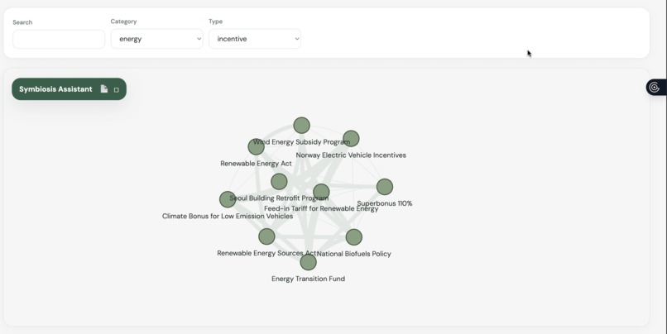Screen dimensions: 667x334
Task: Select the Wind Energy Subsidy Program node
Action: pyautogui.click(x=301, y=126)
